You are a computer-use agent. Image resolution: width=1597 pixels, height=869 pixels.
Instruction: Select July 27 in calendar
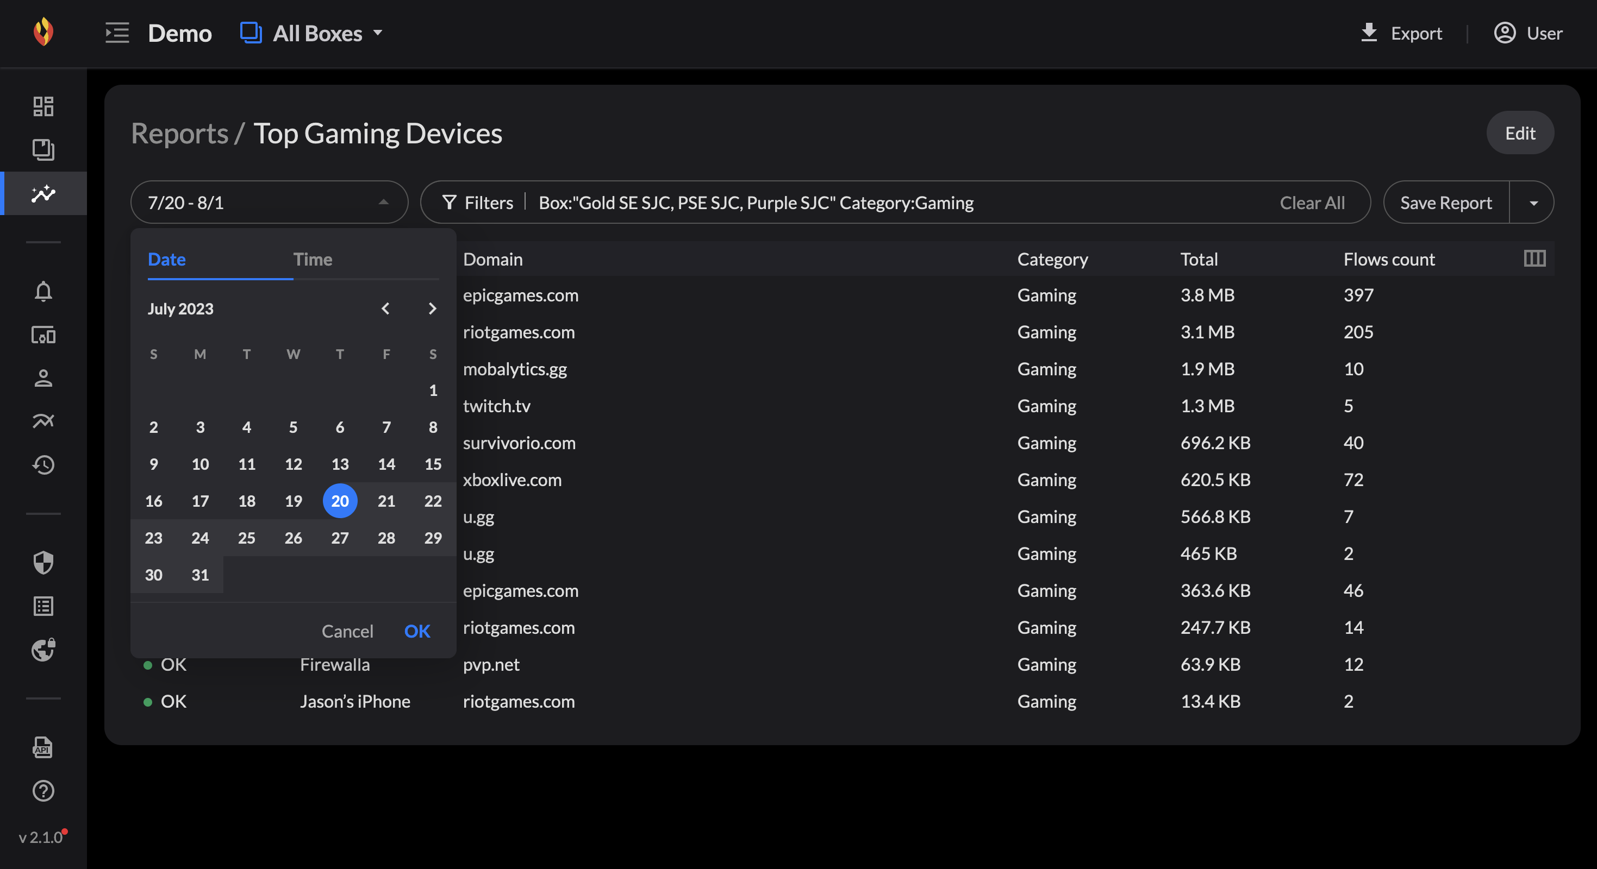point(340,538)
